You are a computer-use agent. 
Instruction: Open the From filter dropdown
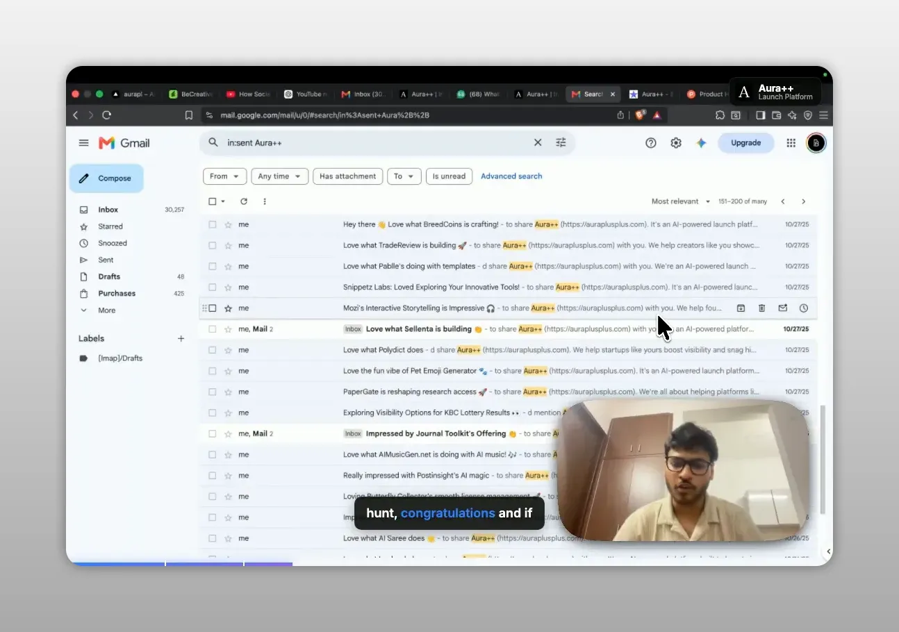pos(224,176)
